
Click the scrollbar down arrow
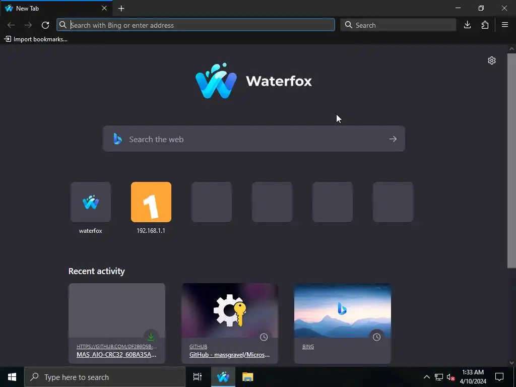511,363
